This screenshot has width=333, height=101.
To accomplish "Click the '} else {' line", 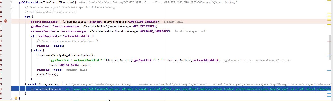I will 38,50.
